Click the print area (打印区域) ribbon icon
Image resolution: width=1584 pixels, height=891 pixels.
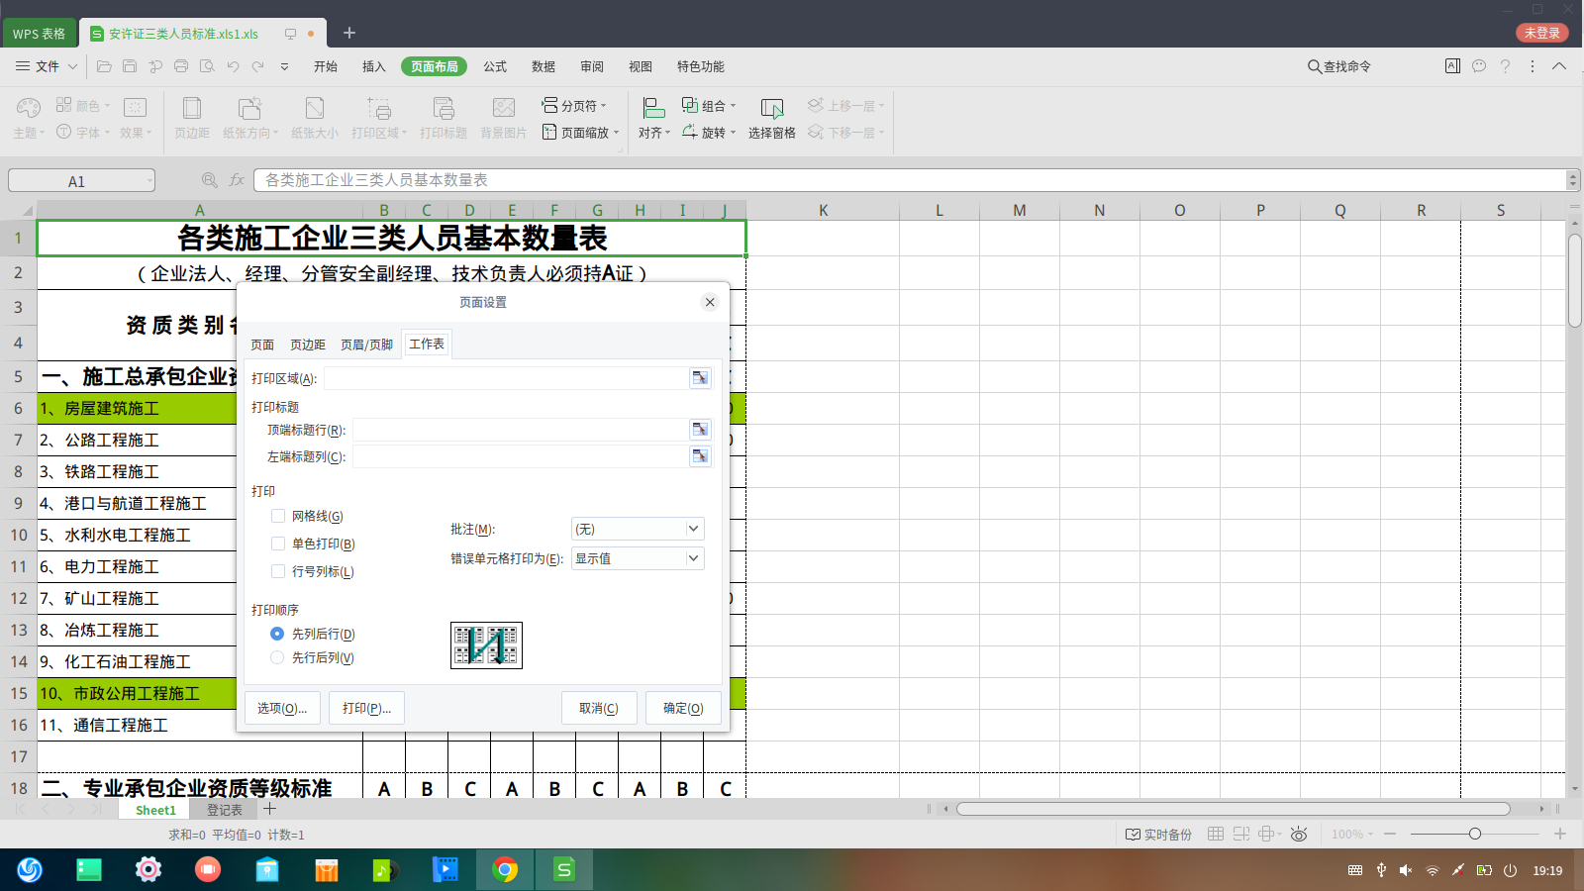click(379, 108)
